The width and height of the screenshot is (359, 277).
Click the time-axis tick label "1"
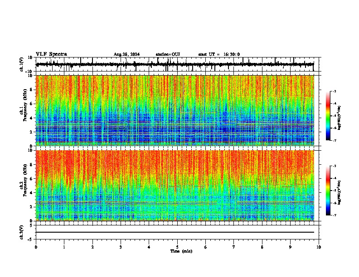point(64,247)
